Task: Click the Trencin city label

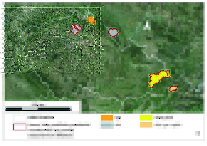Action: 158,95
